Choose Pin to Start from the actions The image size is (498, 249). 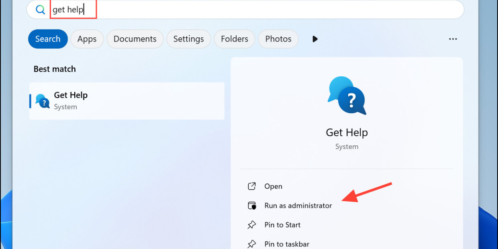coord(282,225)
